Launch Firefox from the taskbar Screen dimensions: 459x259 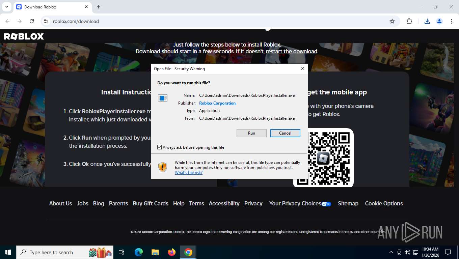[172, 252]
